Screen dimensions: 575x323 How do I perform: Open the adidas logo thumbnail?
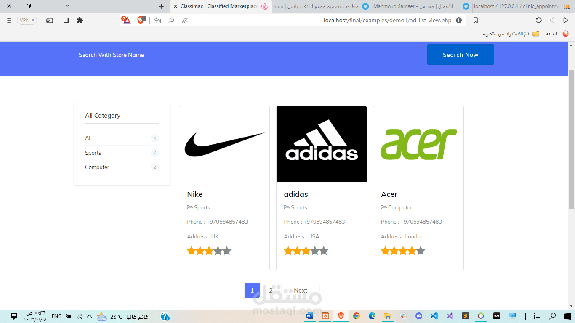pyautogui.click(x=322, y=144)
